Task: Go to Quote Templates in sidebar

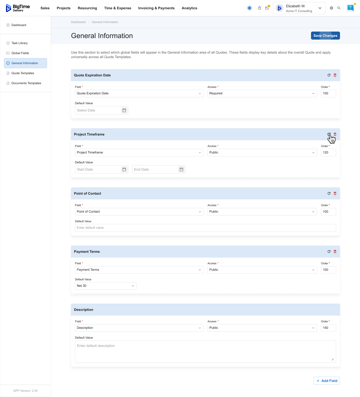Action: (x=23, y=73)
